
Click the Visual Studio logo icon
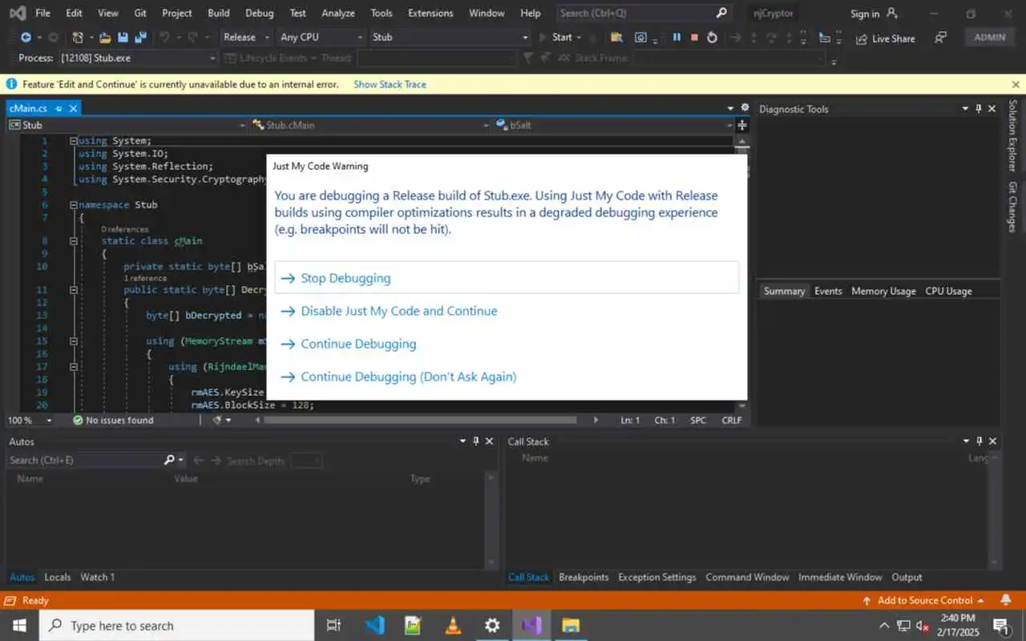18,13
